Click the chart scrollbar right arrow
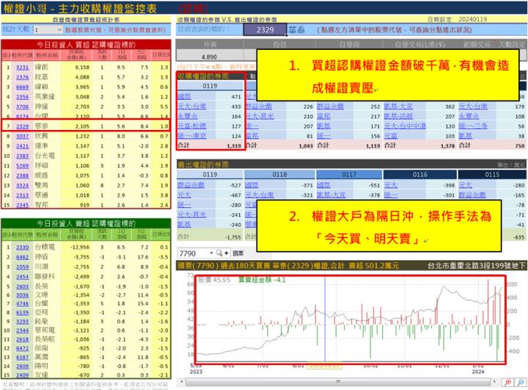 point(494,382)
